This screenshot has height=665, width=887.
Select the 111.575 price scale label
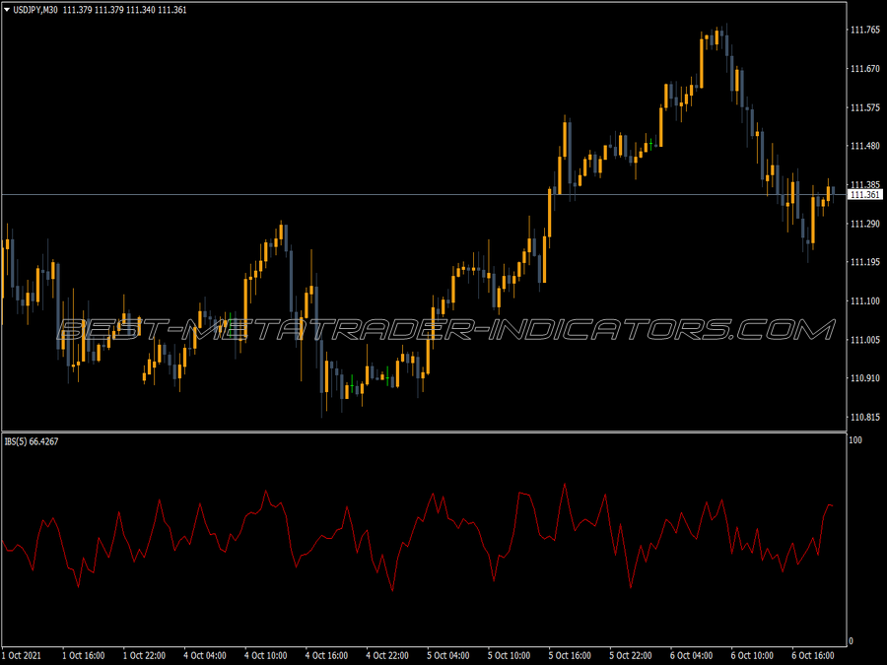tap(865, 107)
